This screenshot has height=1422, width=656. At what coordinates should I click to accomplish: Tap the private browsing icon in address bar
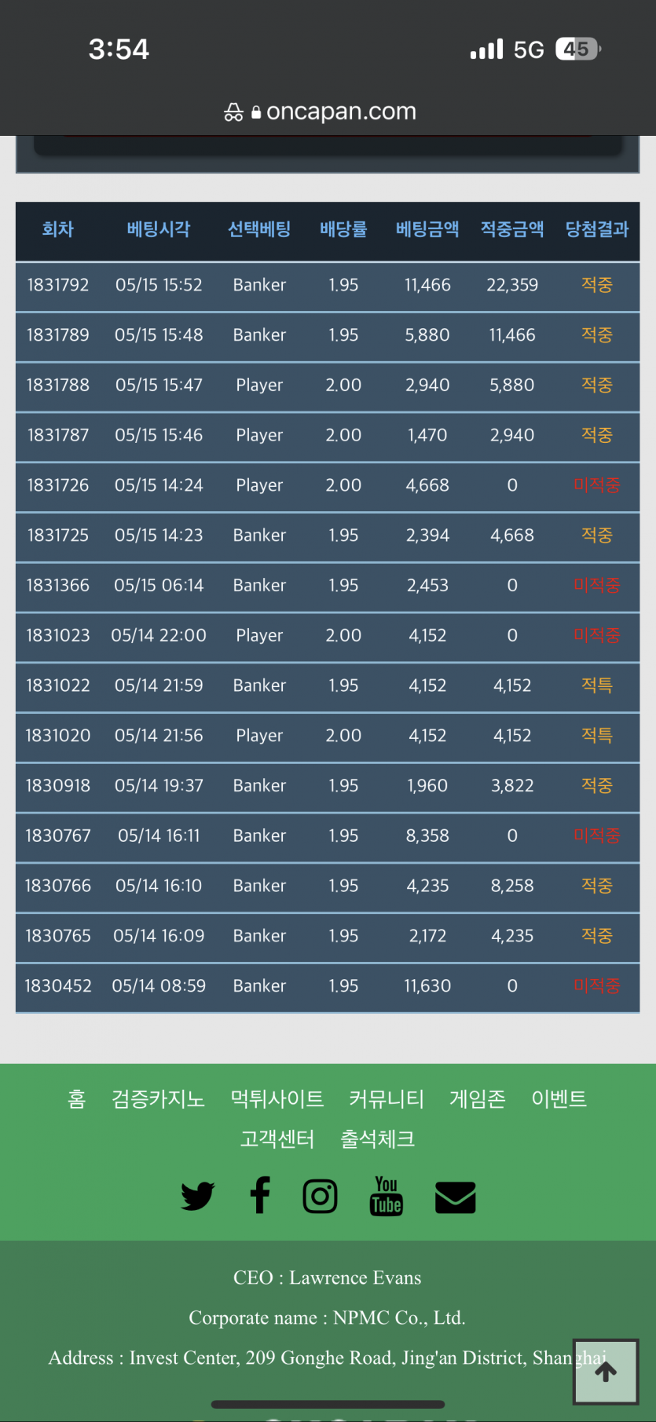(x=233, y=112)
